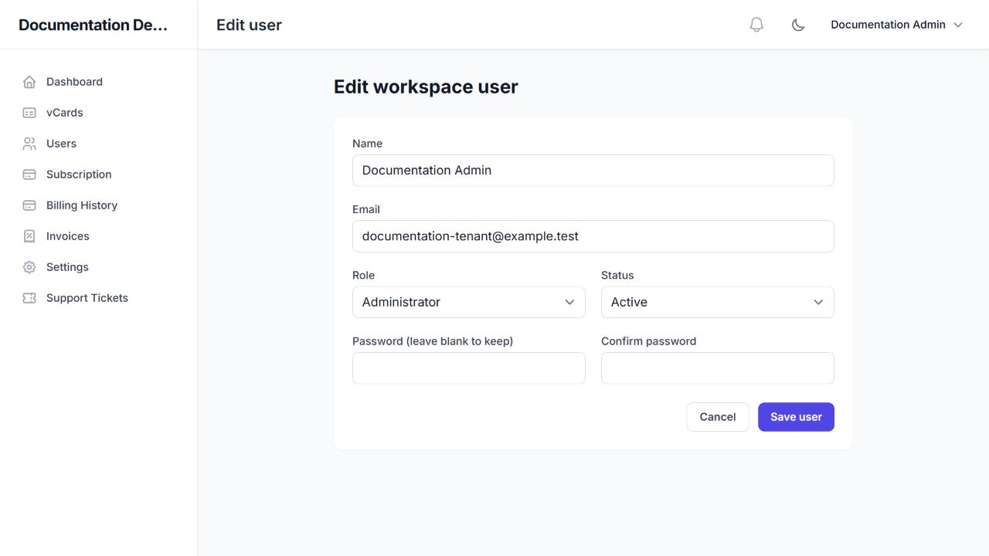
Task: Open the Status dropdown
Action: [718, 302]
